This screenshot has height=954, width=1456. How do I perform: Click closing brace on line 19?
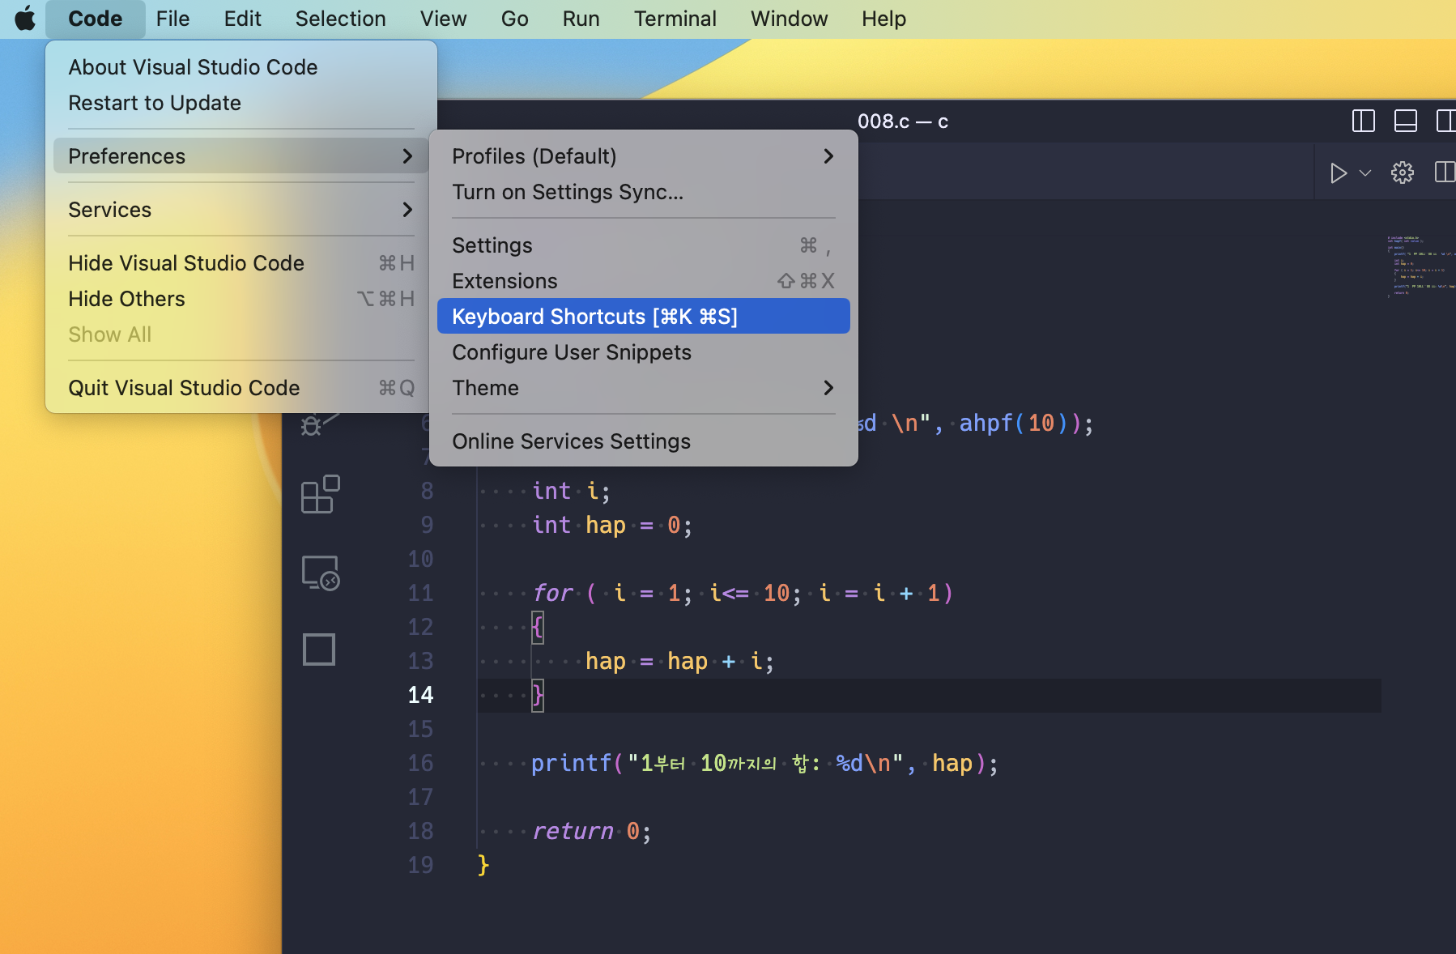(x=483, y=865)
